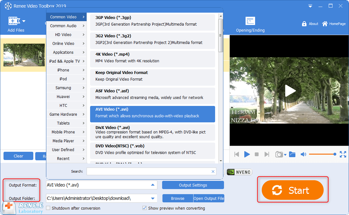Open the Online Video category
This screenshot has height=215, width=349.
(66, 44)
